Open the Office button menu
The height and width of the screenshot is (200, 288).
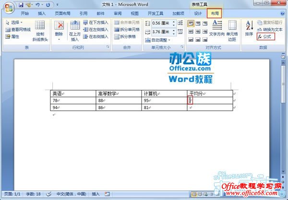8,8
